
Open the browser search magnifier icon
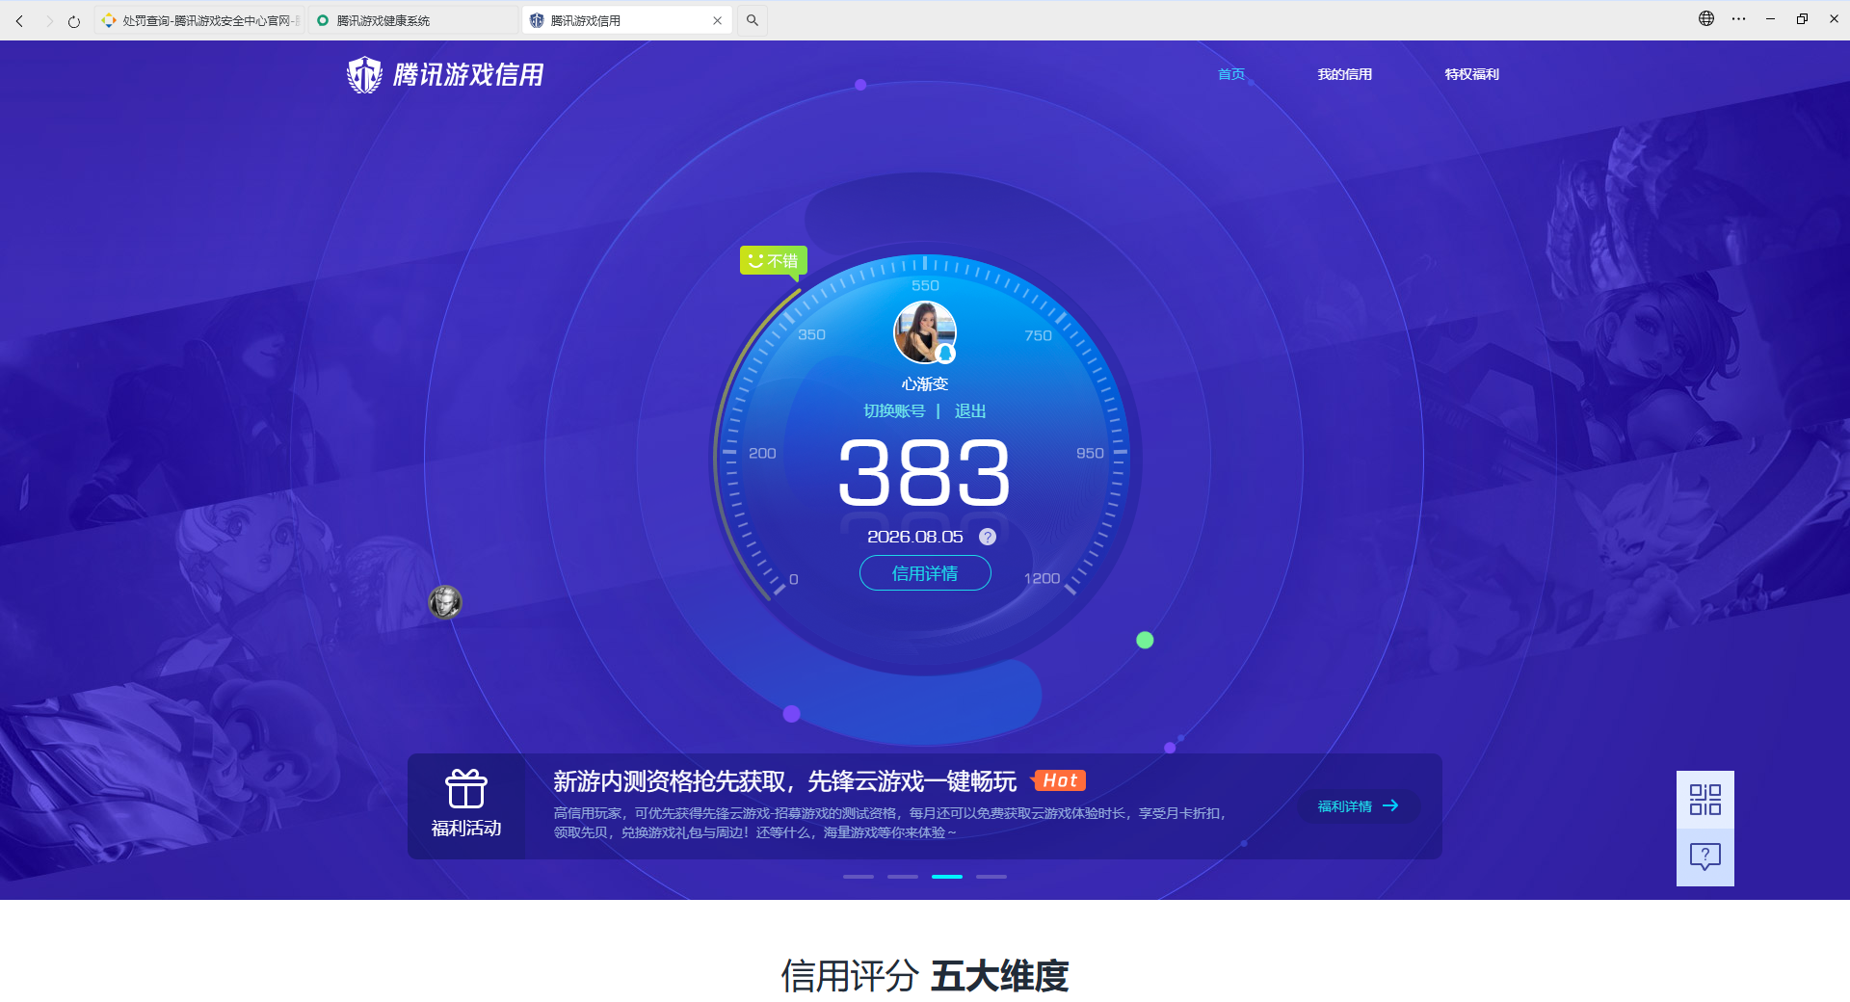coord(753,20)
